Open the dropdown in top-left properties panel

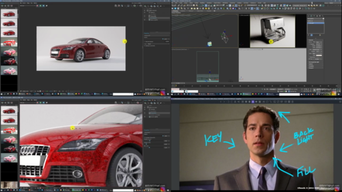click(x=158, y=44)
